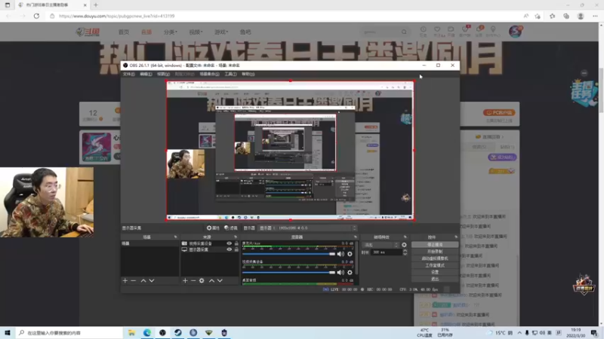Viewport: 604px width, 339px height.
Task: Click the Start Virtual Camera button
Action: 435,258
